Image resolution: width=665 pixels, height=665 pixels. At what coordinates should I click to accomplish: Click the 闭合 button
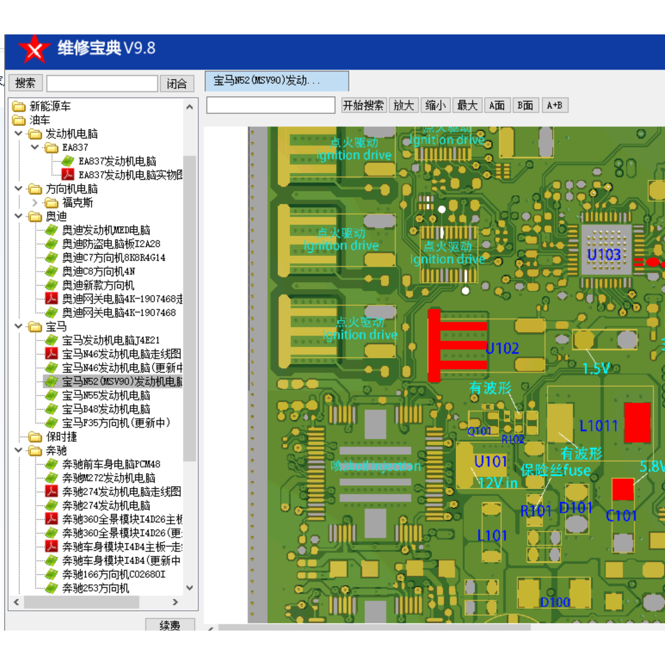(177, 83)
